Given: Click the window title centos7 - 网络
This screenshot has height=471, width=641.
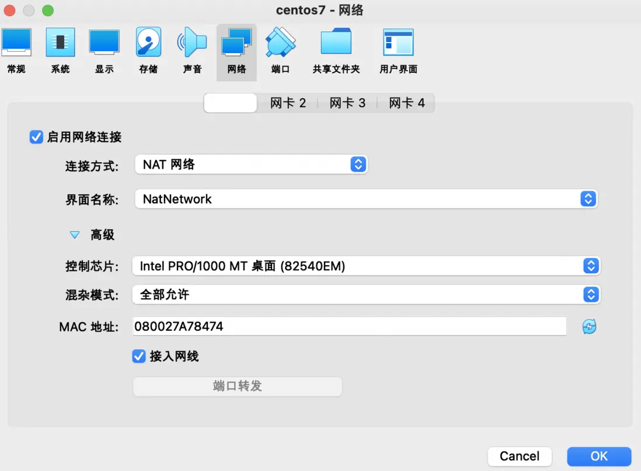Looking at the screenshot, I should [320, 11].
